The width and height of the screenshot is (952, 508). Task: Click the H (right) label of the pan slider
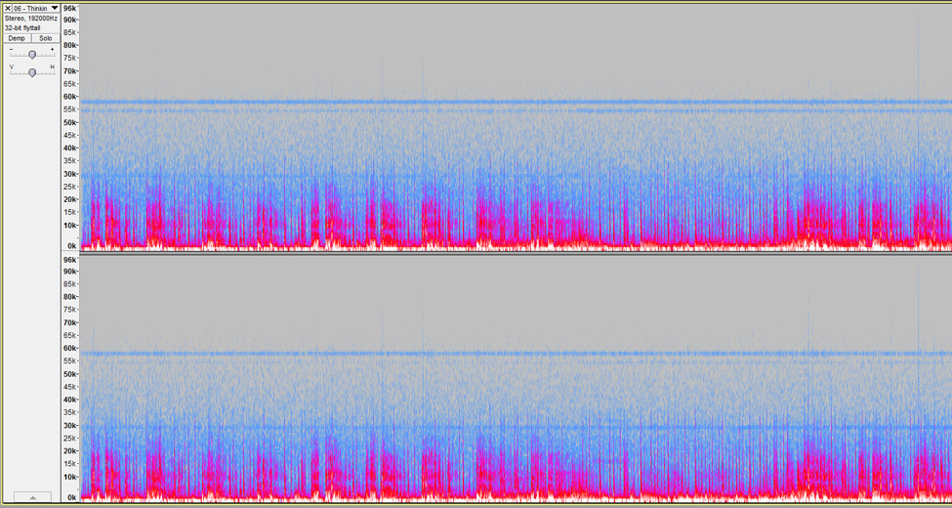[x=52, y=66]
